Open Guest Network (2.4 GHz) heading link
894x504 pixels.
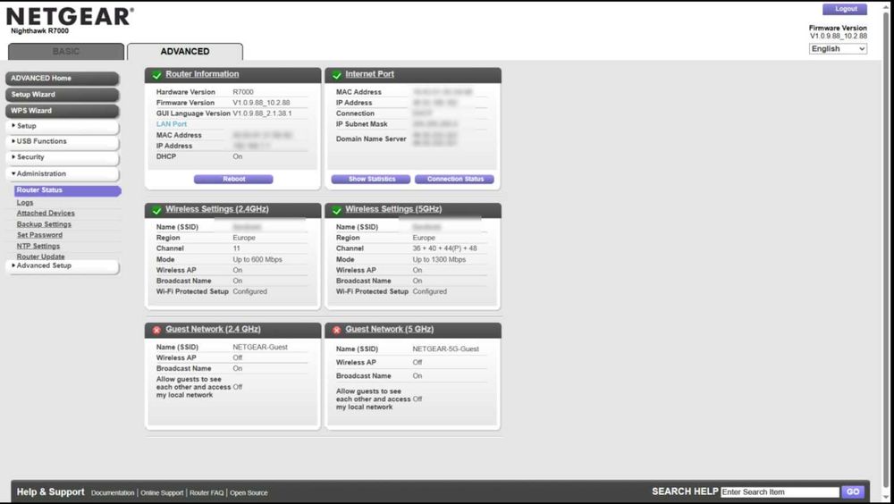[213, 330]
